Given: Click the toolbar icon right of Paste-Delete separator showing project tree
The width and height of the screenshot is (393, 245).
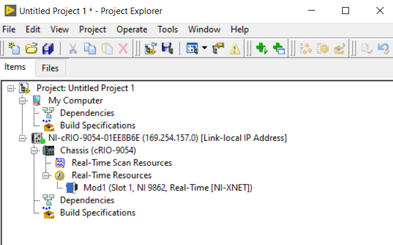Looking at the screenshot, I should tap(151, 48).
